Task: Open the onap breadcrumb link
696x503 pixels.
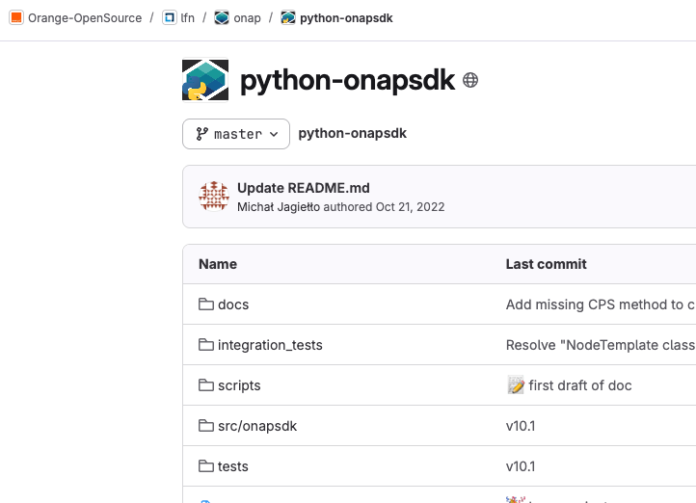Action: point(247,17)
